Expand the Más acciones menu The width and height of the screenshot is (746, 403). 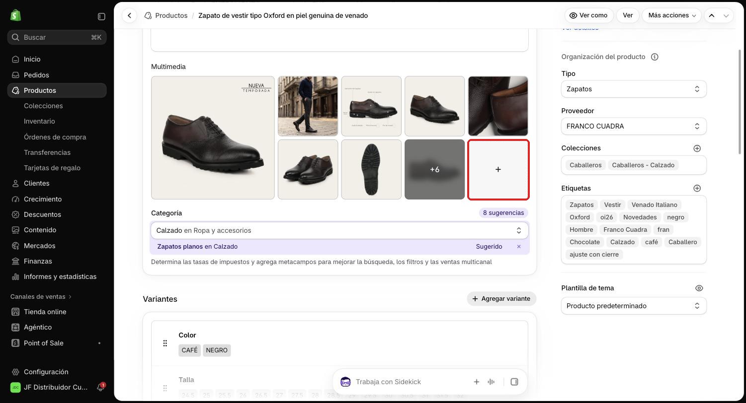click(671, 15)
